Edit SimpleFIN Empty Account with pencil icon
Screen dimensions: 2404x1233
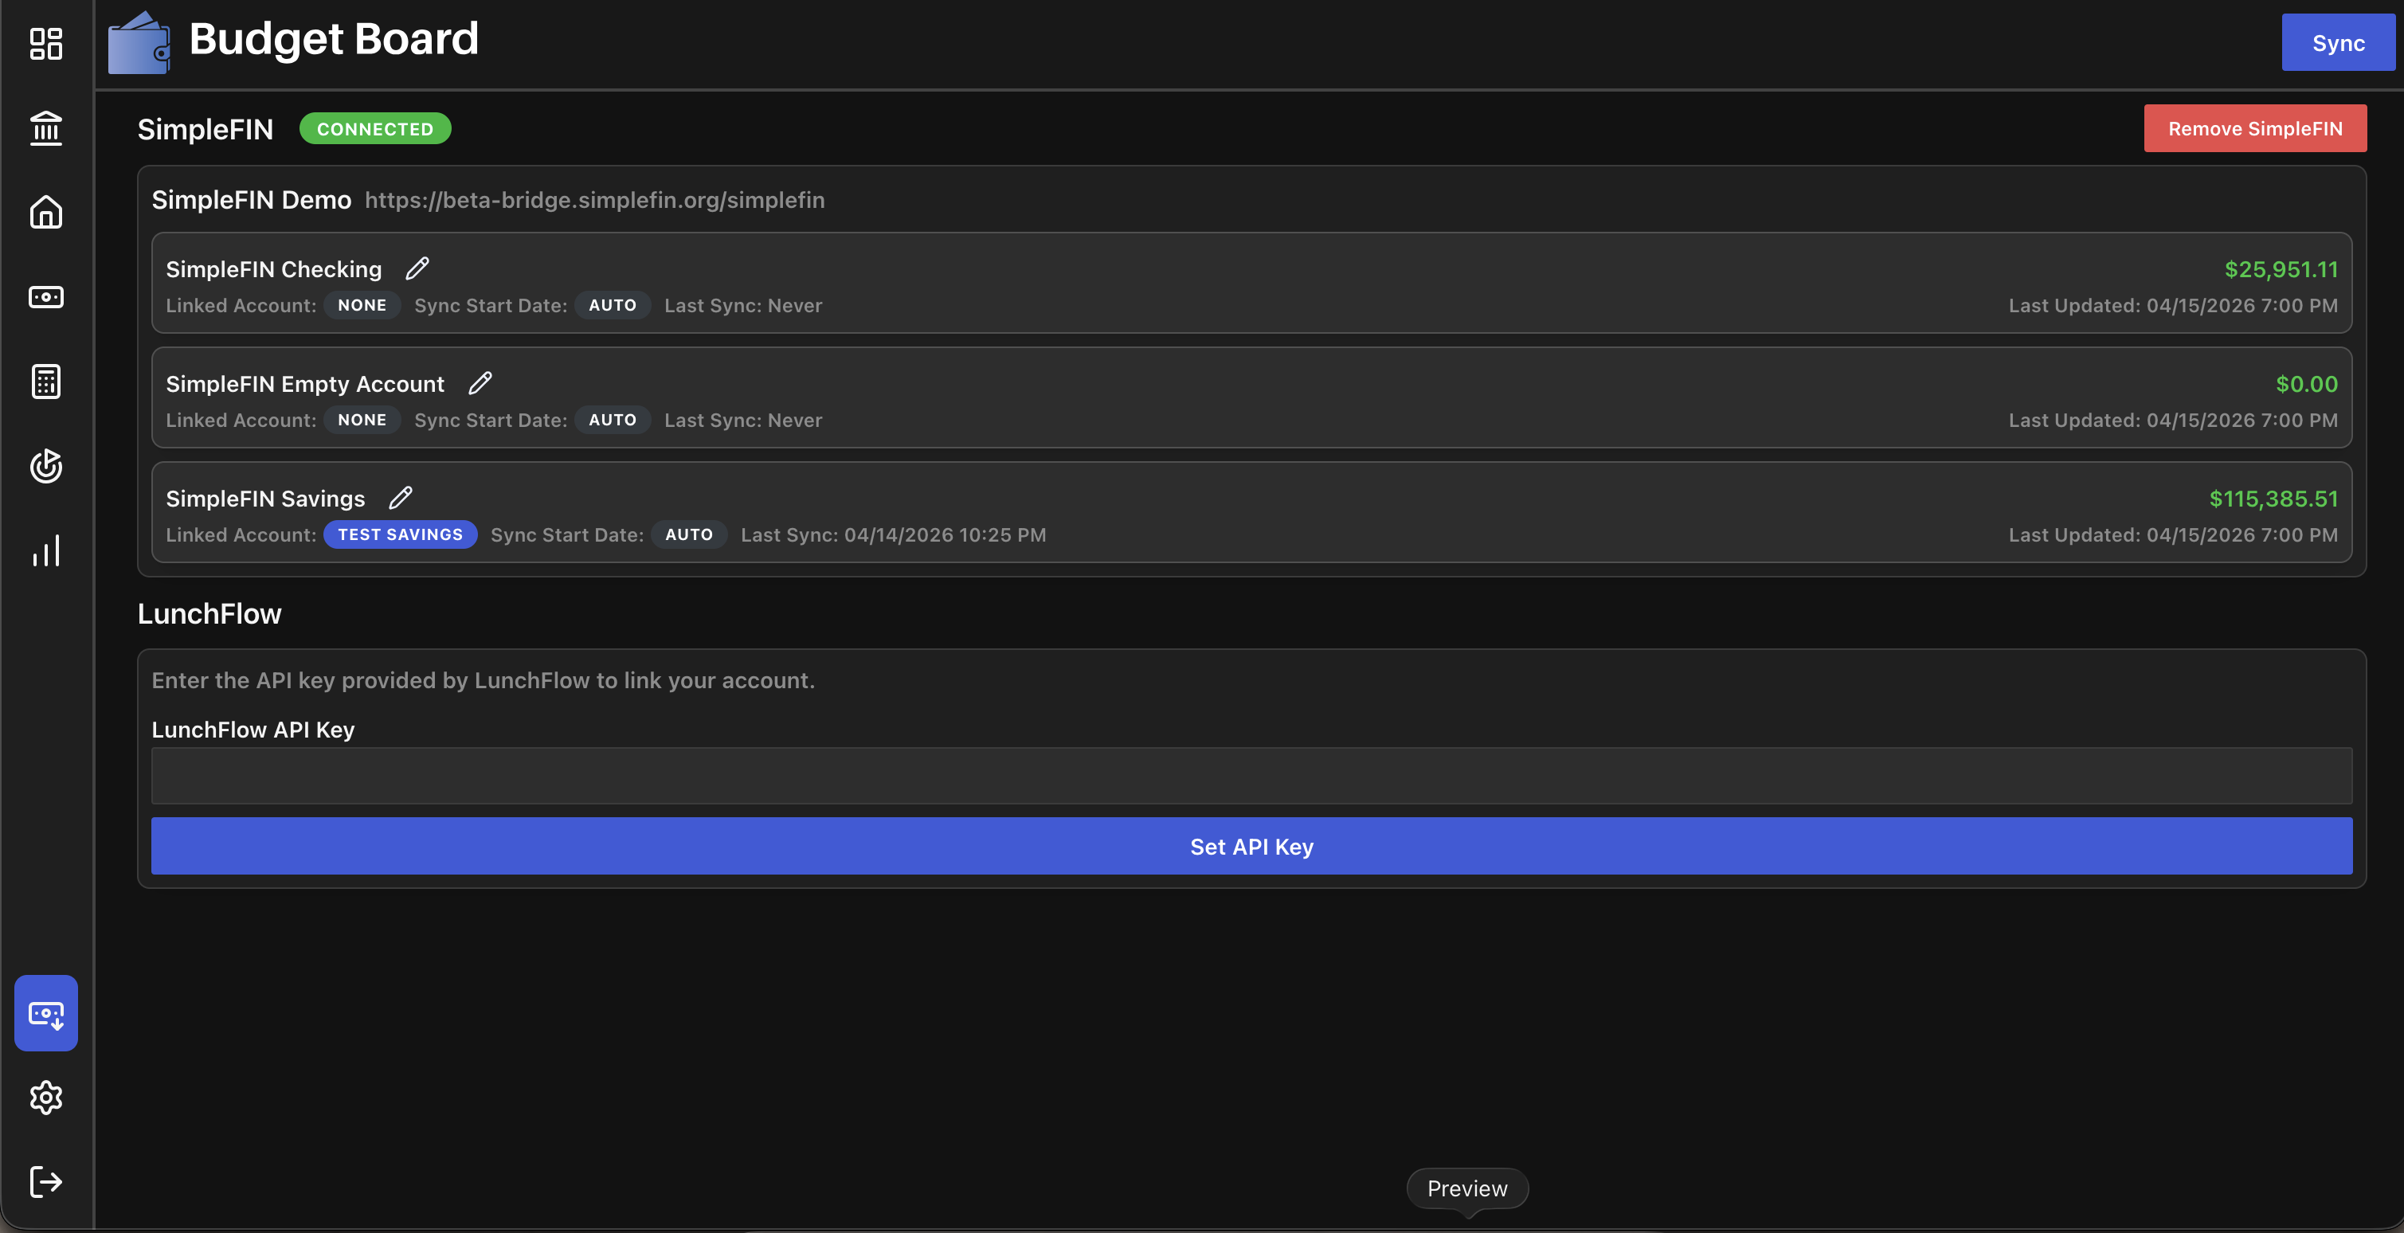pos(480,384)
